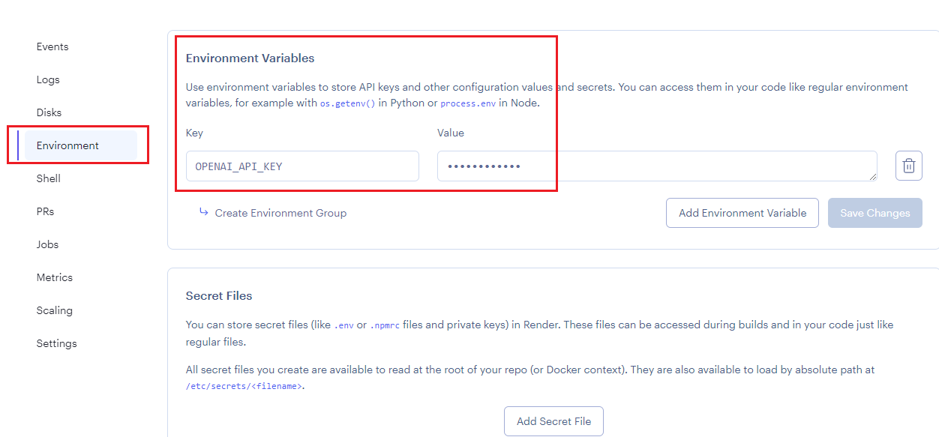Go to the Scaling section
The image size is (939, 437).
coord(55,310)
